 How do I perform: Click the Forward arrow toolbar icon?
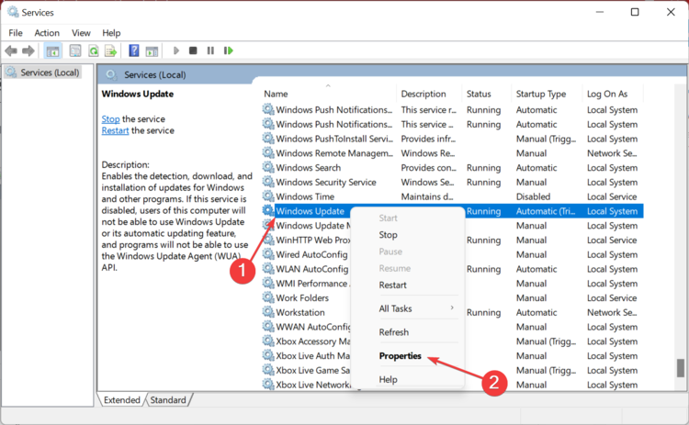[x=28, y=50]
